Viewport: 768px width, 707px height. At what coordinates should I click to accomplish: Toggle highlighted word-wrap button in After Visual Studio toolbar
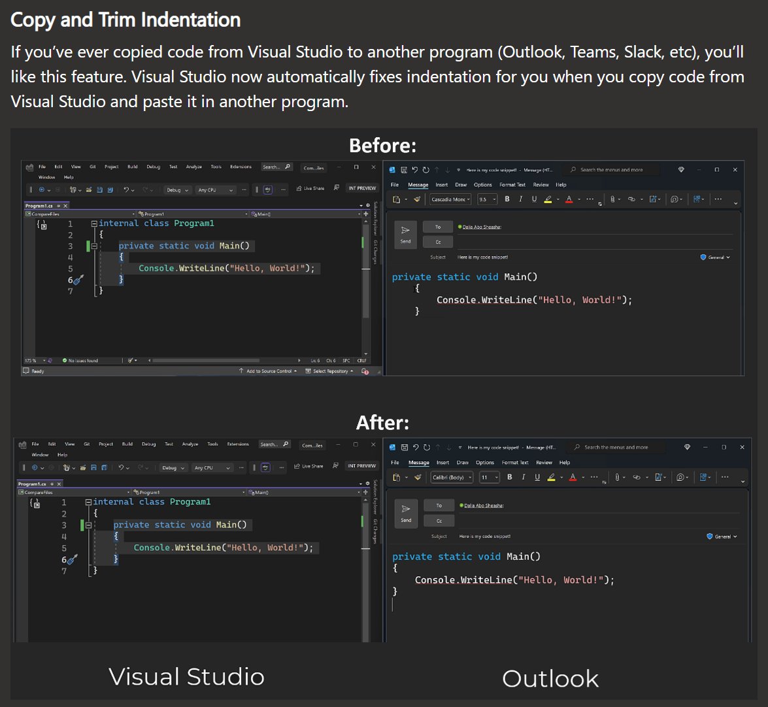coord(265,468)
